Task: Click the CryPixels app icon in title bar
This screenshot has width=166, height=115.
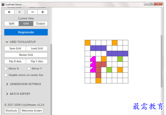Action: 3,5
